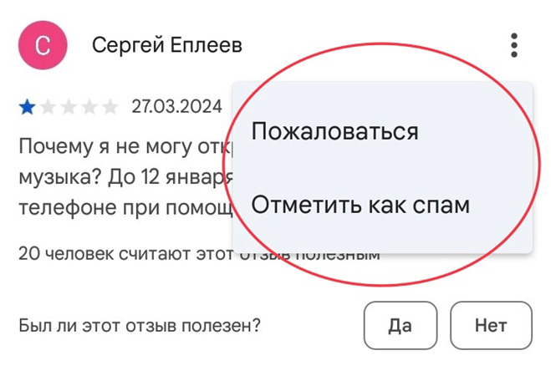551x376 pixels.
Task: Click the third gray rating star
Action: pyautogui.click(x=69, y=107)
